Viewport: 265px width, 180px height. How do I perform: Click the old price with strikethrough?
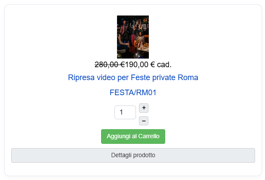[110, 65]
